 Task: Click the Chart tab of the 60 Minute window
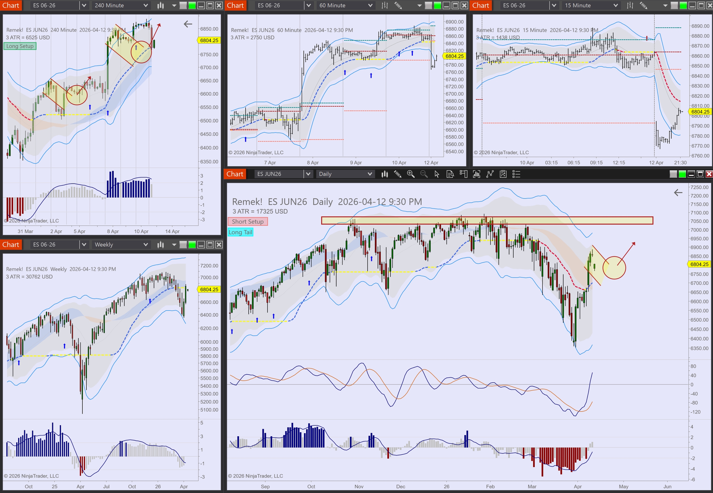pyautogui.click(x=235, y=5)
